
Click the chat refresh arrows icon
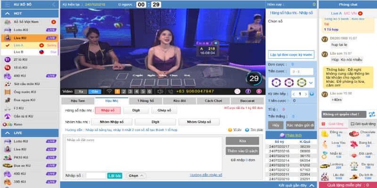(x=372, y=114)
